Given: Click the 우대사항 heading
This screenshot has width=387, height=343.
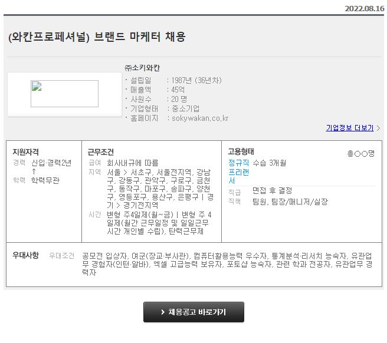Looking at the screenshot, I should coord(26,255).
